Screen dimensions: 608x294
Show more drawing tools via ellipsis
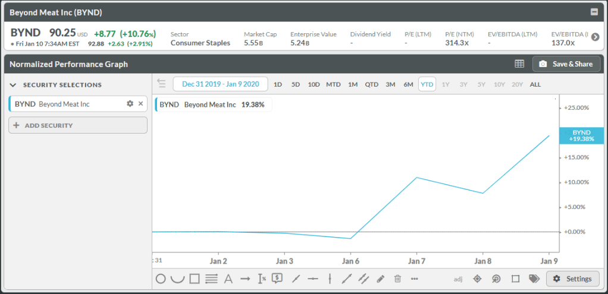tap(415, 279)
